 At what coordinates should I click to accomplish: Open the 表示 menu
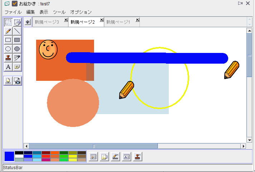tap(44, 12)
